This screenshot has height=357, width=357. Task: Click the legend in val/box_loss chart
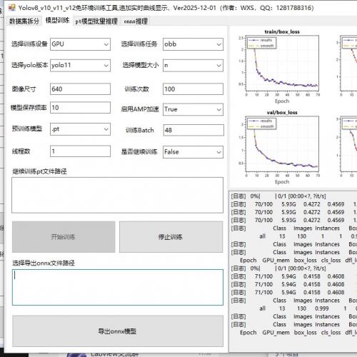[x=261, y=124]
